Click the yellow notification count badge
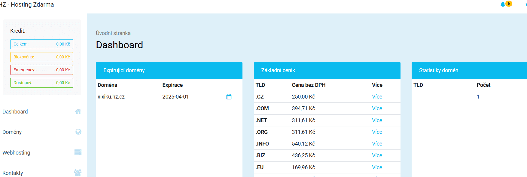 509,4
